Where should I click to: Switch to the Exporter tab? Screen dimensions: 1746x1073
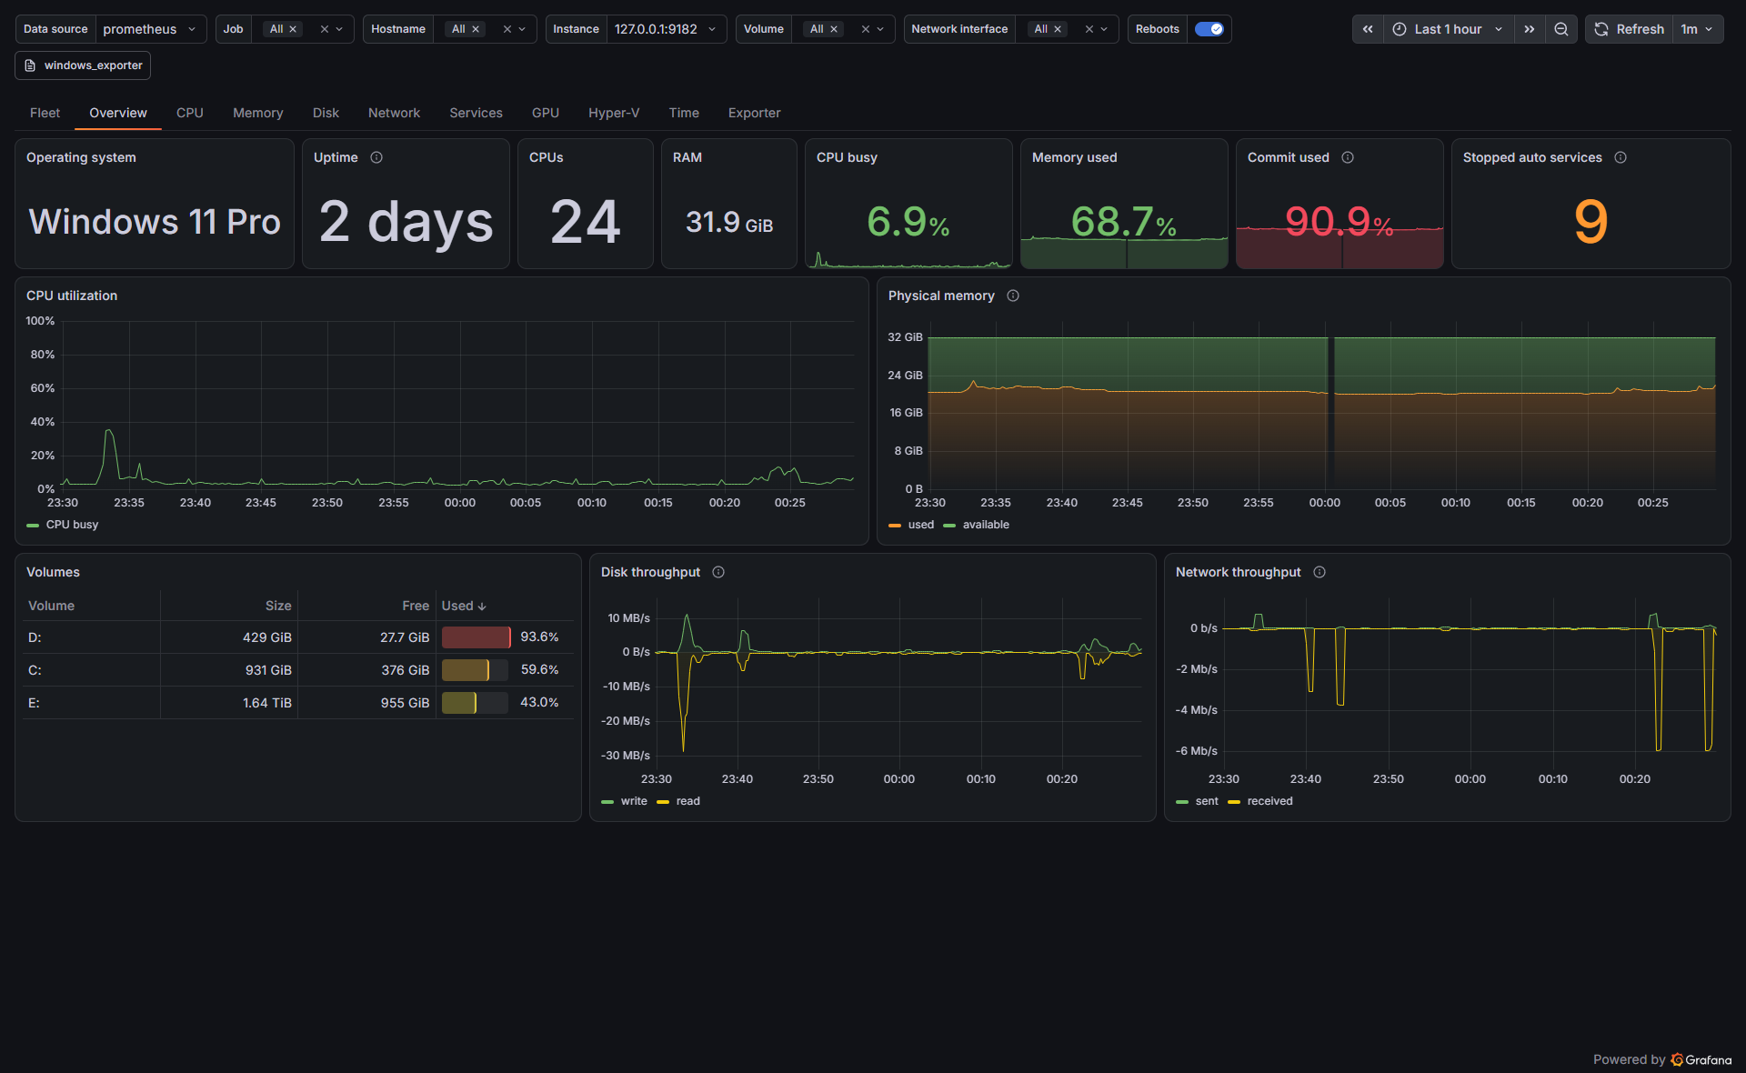pyautogui.click(x=755, y=113)
